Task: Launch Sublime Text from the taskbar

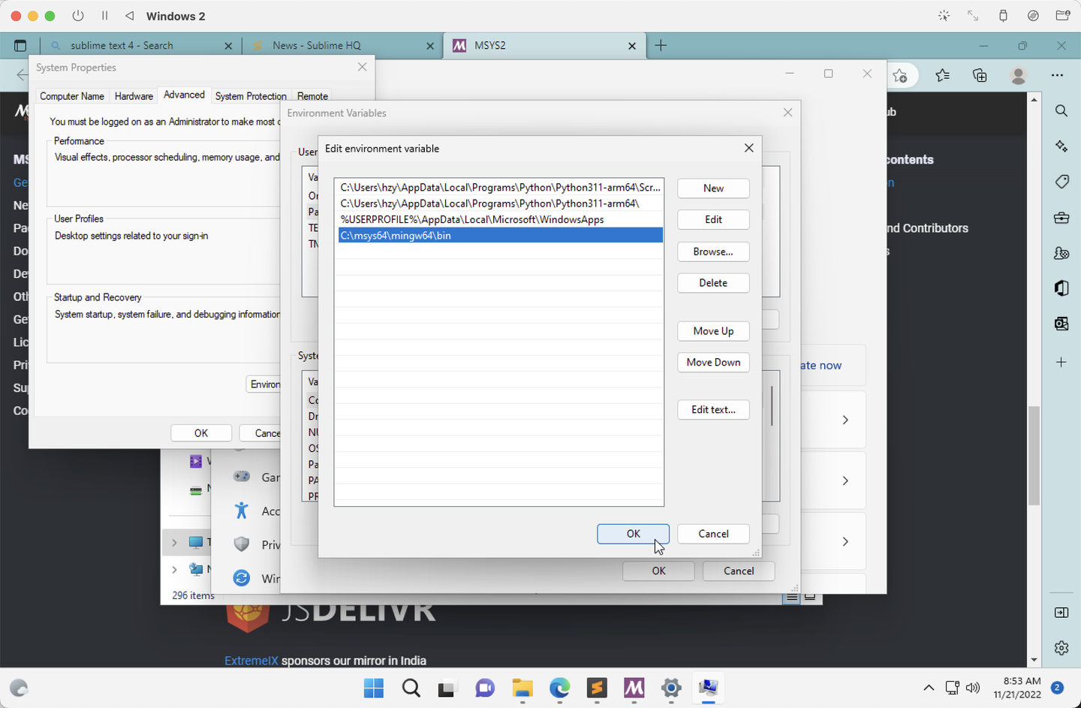Action: (x=597, y=688)
